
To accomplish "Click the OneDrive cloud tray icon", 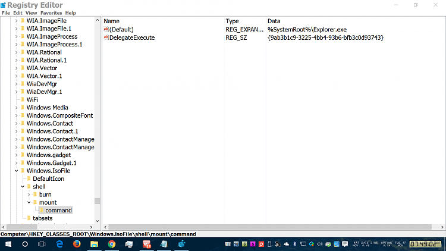I will coord(287,244).
